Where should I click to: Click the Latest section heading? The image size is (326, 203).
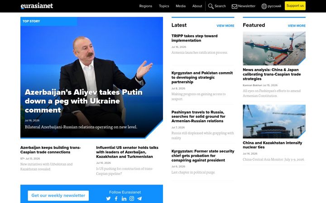click(179, 25)
